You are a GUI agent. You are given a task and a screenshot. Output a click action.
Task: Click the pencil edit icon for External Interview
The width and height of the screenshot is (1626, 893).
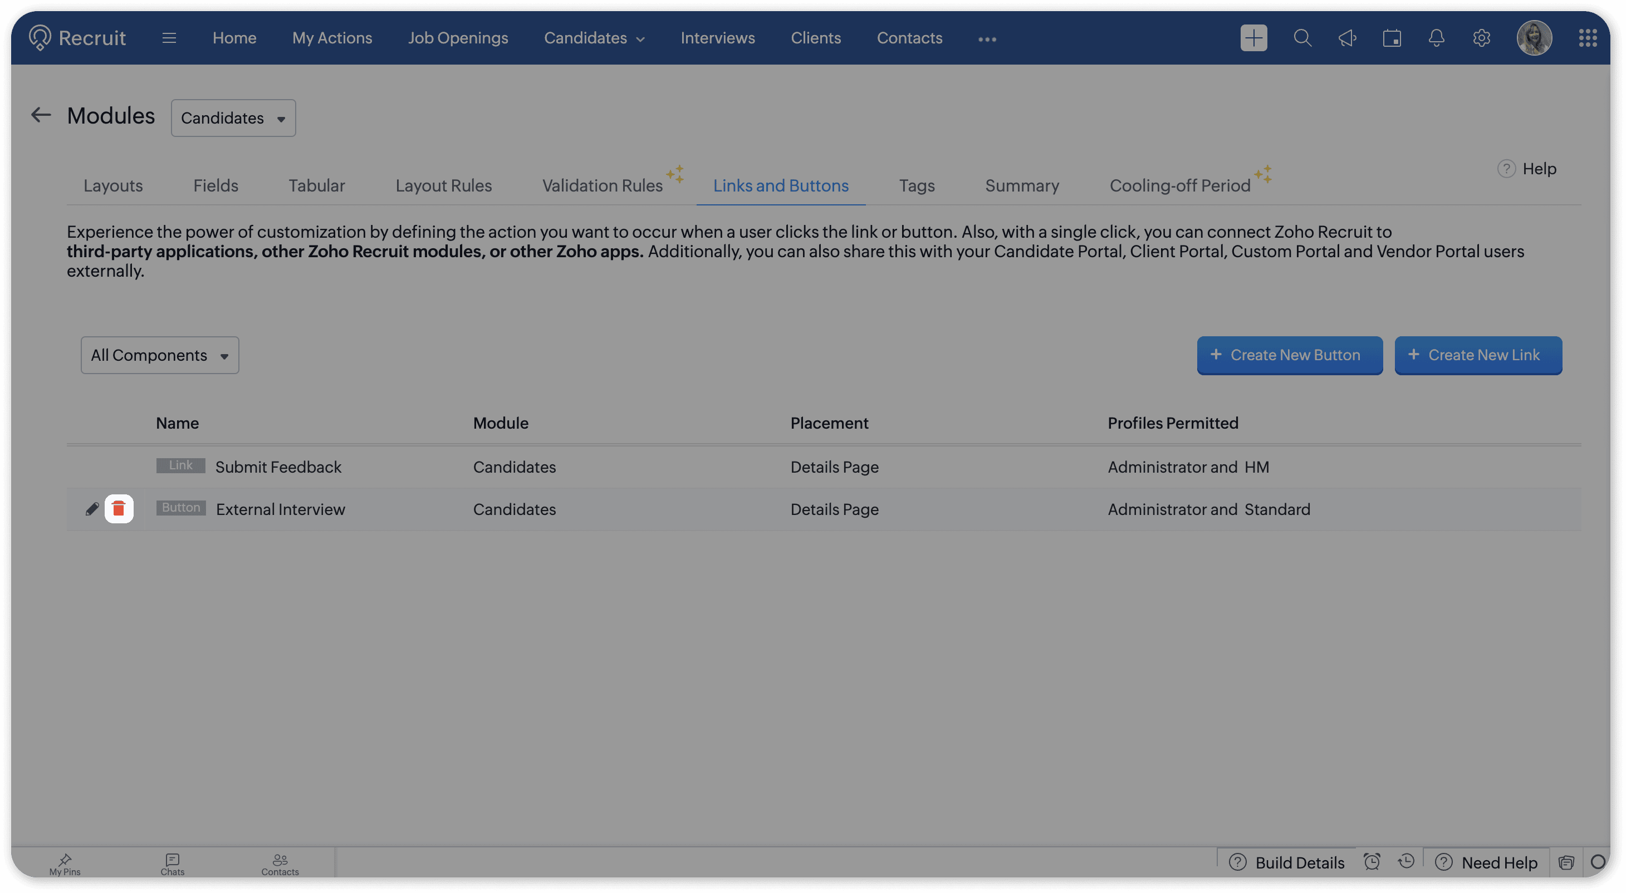[x=92, y=509]
